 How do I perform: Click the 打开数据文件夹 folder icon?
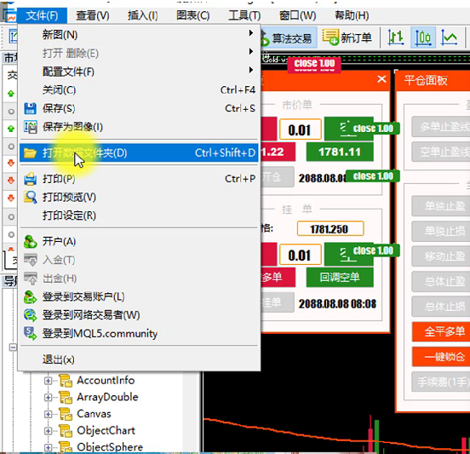pos(30,153)
